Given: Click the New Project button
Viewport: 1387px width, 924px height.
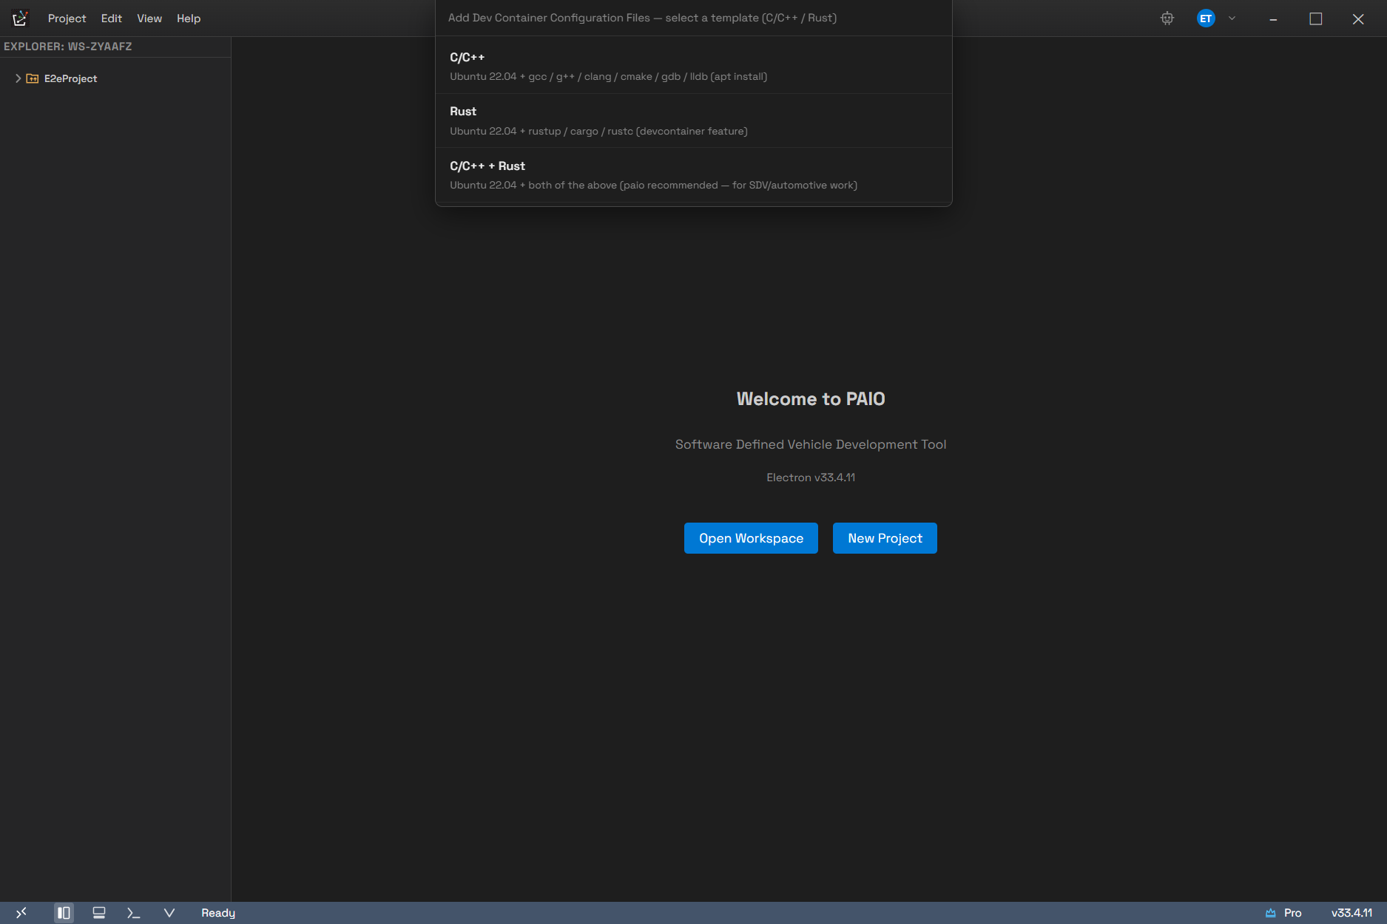Looking at the screenshot, I should 885,538.
